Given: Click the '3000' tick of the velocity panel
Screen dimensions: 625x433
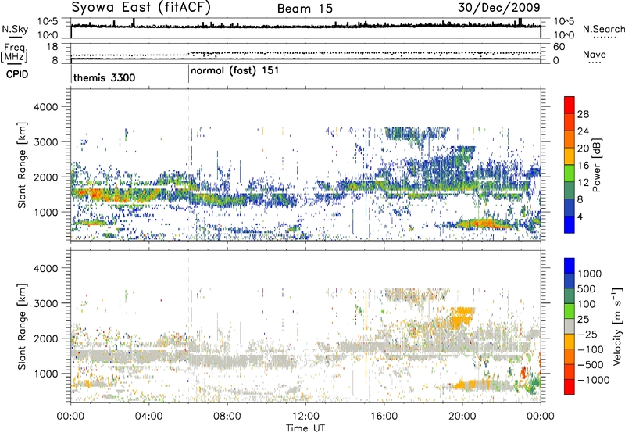Looking at the screenshot, I should pyautogui.click(x=45, y=303).
